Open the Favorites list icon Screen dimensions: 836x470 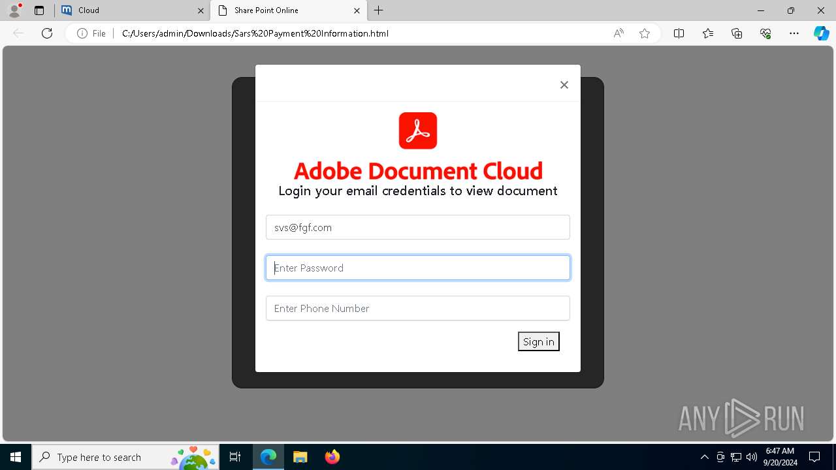[708, 33]
